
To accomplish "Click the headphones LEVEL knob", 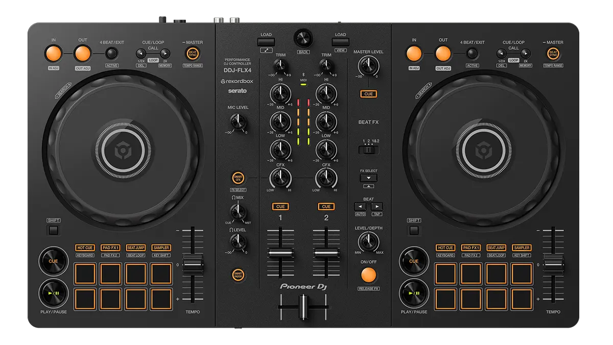I will point(238,242).
